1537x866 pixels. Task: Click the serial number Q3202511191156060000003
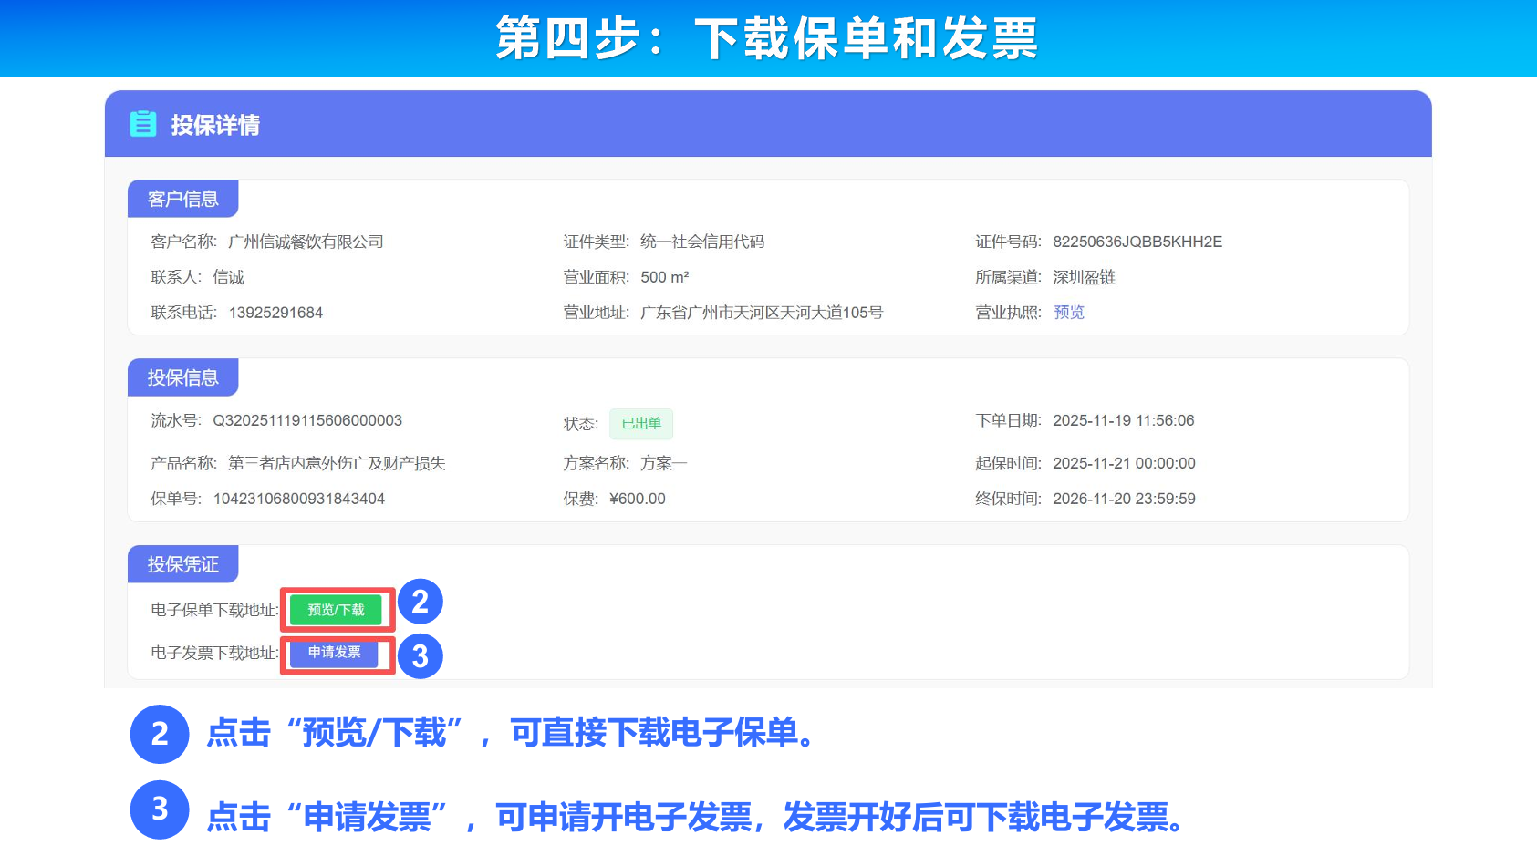(307, 420)
